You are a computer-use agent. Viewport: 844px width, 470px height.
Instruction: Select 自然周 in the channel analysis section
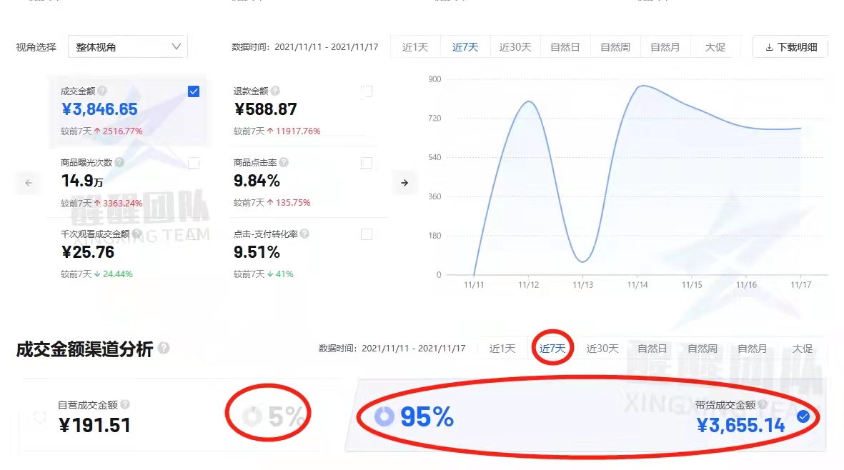tap(702, 349)
